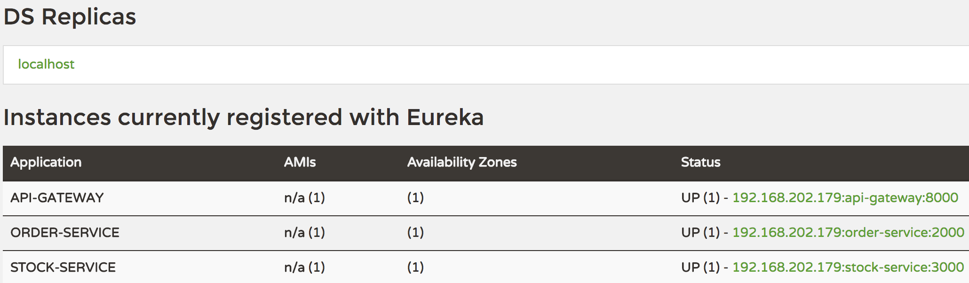Click the UP (1) status text for API-GATEWAY

tap(700, 198)
